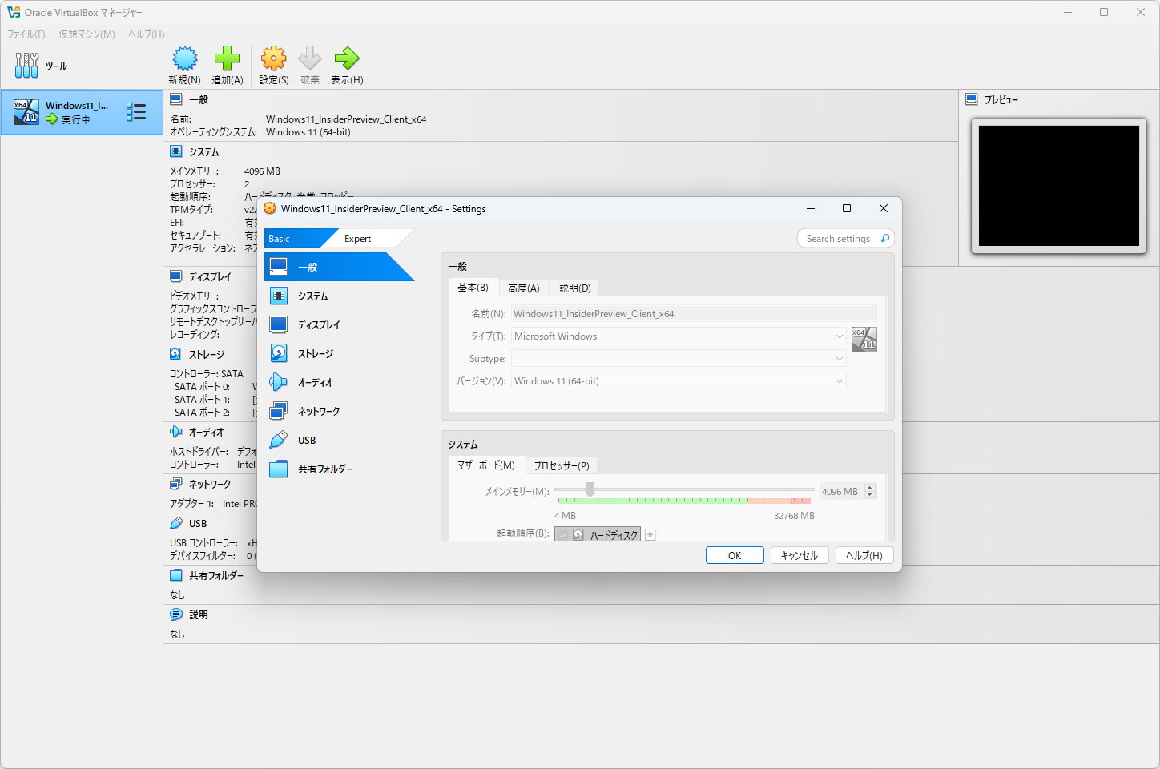
Task: Switch to the 説明(D) tab
Action: point(575,288)
